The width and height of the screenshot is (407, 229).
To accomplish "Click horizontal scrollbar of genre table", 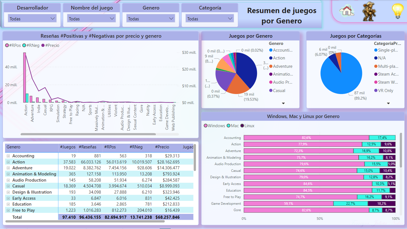I will (85, 221).
